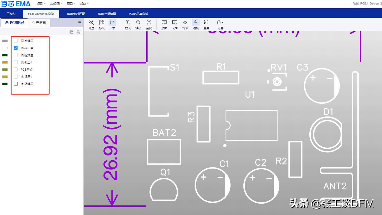This screenshot has height=215, width=382.
Task: Activate the 标尺 ruler tool
Action: pos(102,24)
